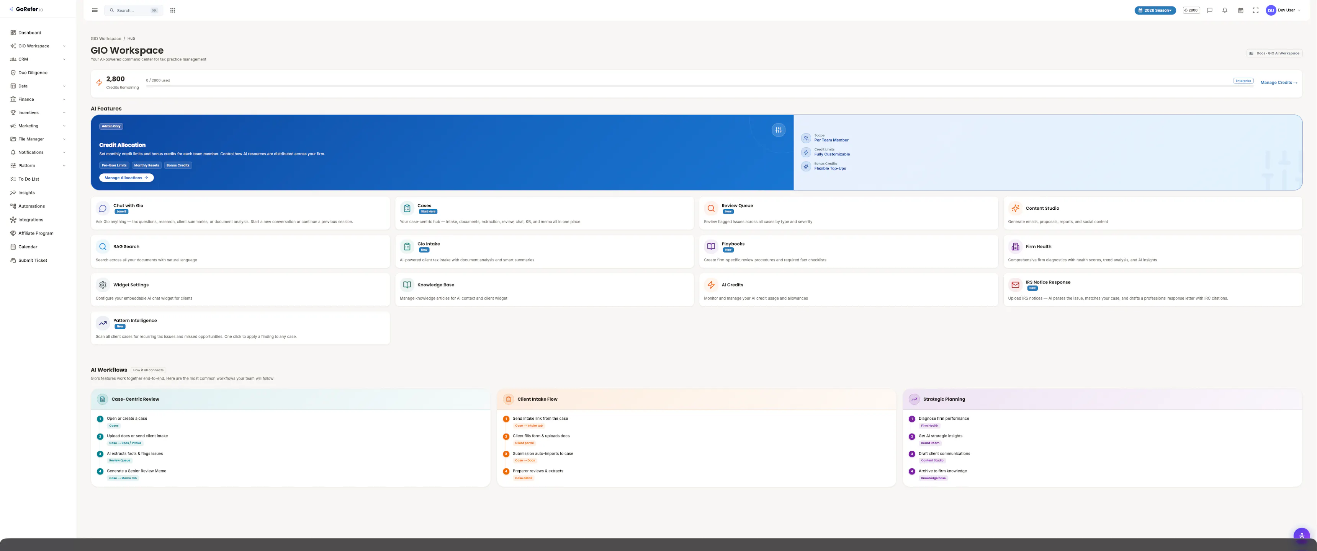Toggle the sidebar hamburger menu
Image resolution: width=1317 pixels, height=551 pixels.
click(95, 10)
